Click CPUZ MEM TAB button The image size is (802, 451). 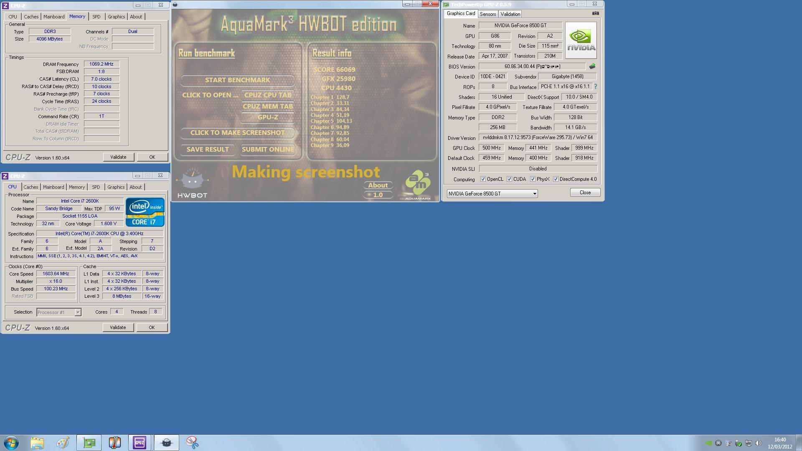(x=268, y=106)
